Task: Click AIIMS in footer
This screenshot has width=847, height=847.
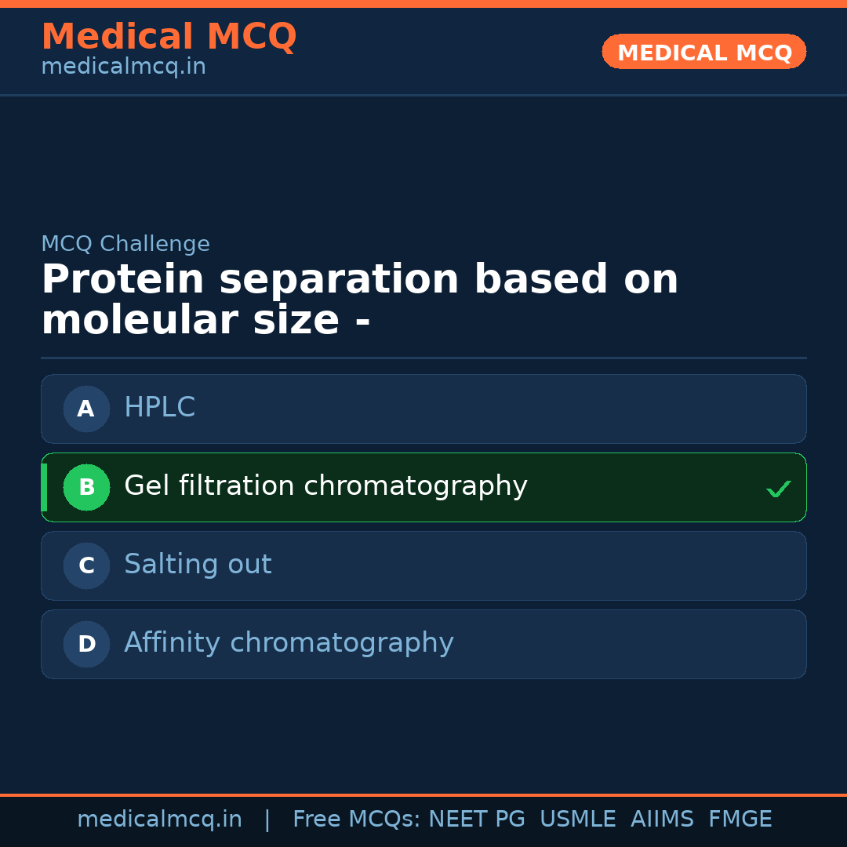Action: click(662, 820)
